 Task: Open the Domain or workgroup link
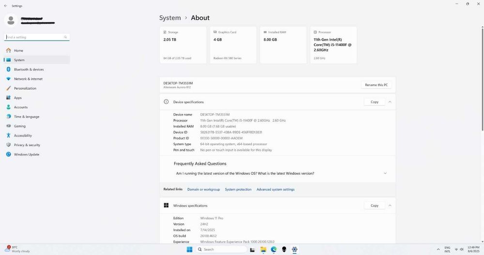(x=204, y=190)
